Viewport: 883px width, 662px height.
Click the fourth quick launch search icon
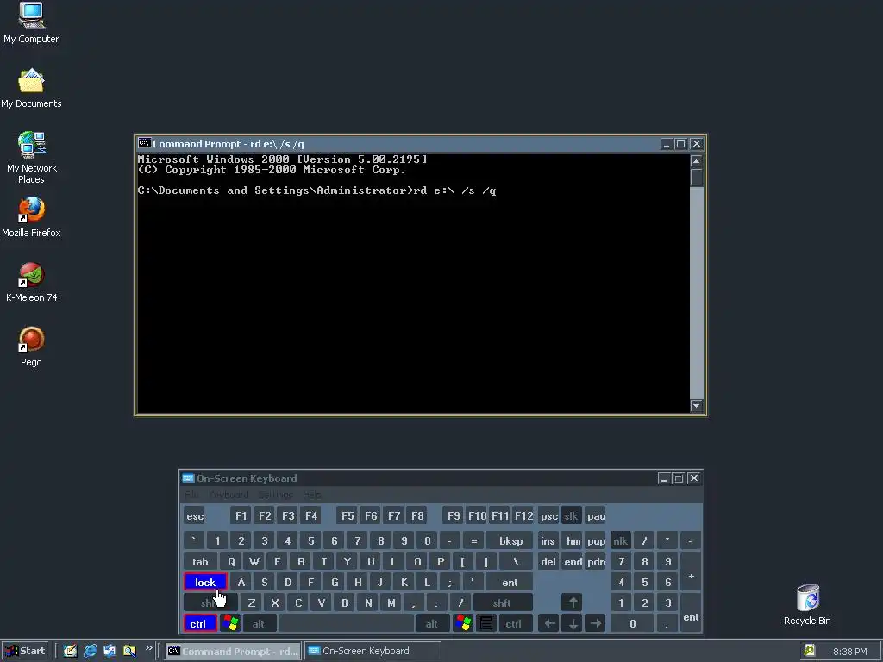point(129,651)
